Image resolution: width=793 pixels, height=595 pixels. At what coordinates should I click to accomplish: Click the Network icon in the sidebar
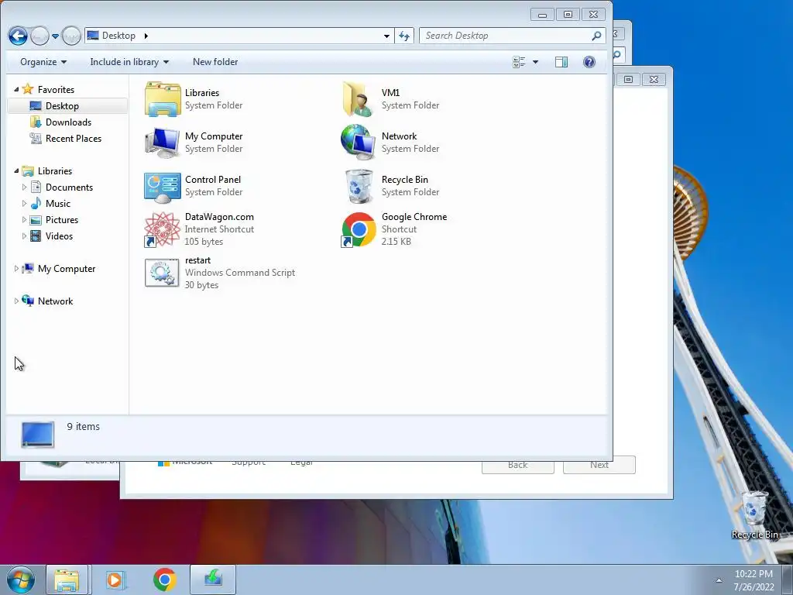29,301
